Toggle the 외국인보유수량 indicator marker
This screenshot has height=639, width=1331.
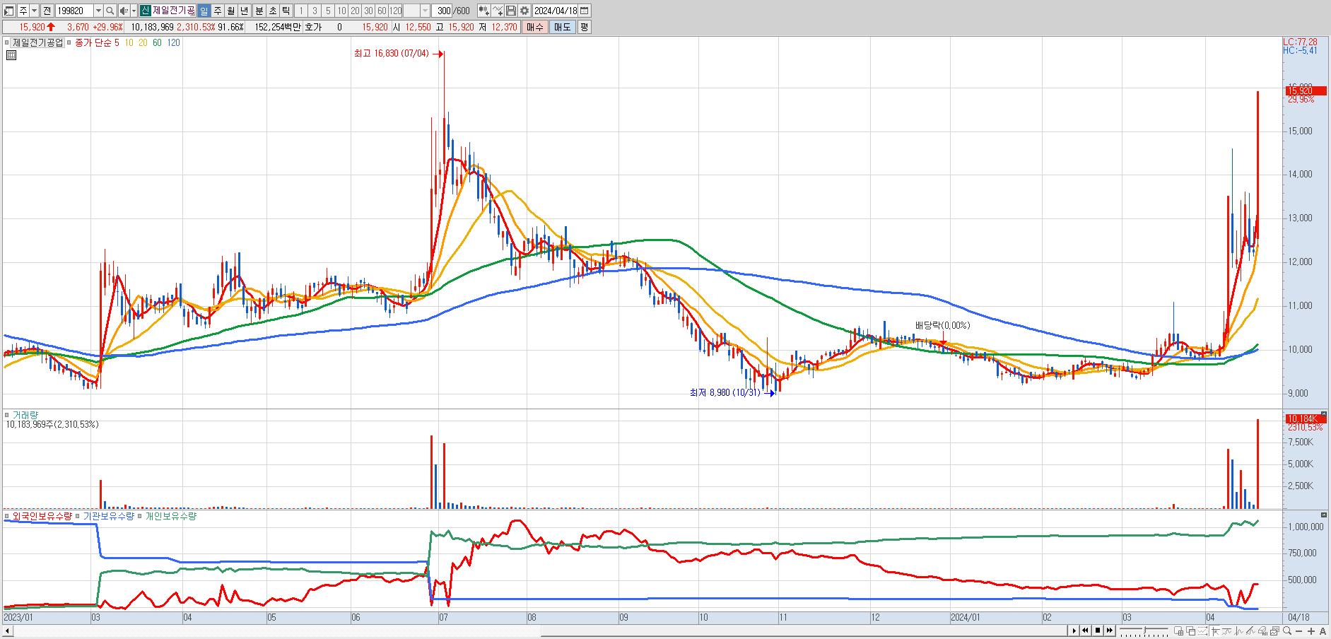point(7,516)
